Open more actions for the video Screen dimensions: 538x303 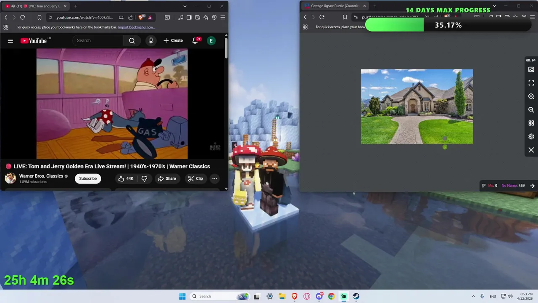214,178
